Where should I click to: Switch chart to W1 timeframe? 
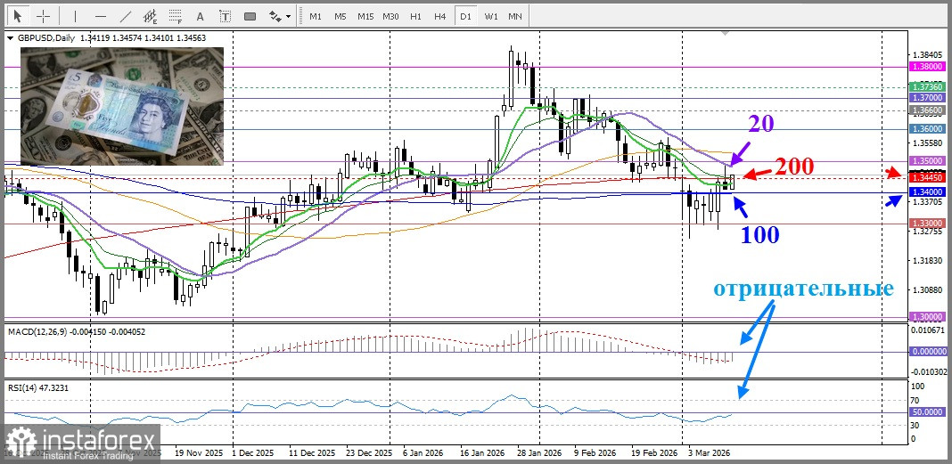pos(491,16)
